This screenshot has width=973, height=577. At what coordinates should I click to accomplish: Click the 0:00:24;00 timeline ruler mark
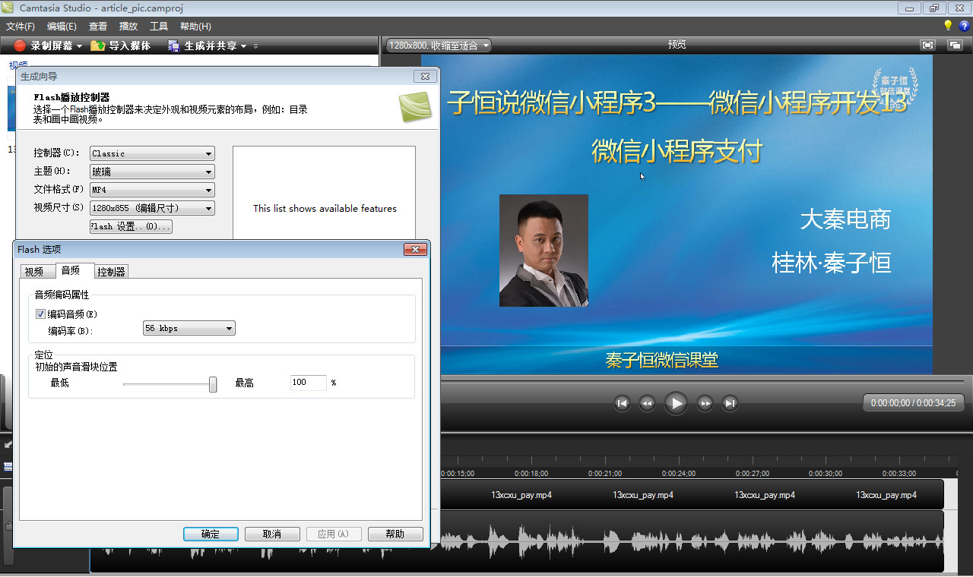(x=678, y=473)
